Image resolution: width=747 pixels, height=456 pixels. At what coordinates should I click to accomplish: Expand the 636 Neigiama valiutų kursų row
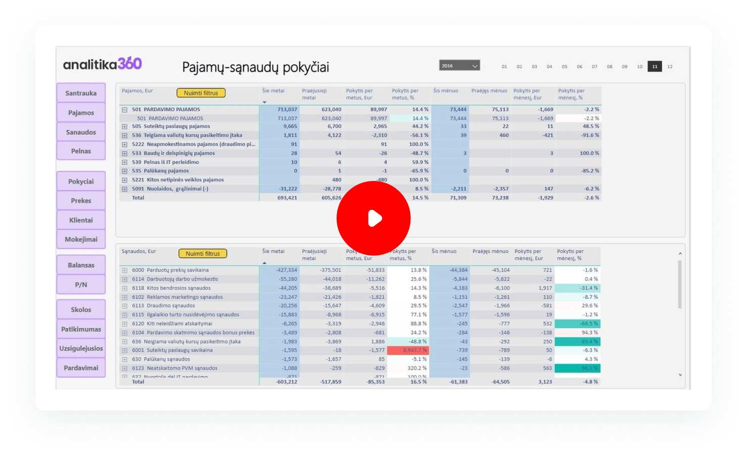[124, 342]
